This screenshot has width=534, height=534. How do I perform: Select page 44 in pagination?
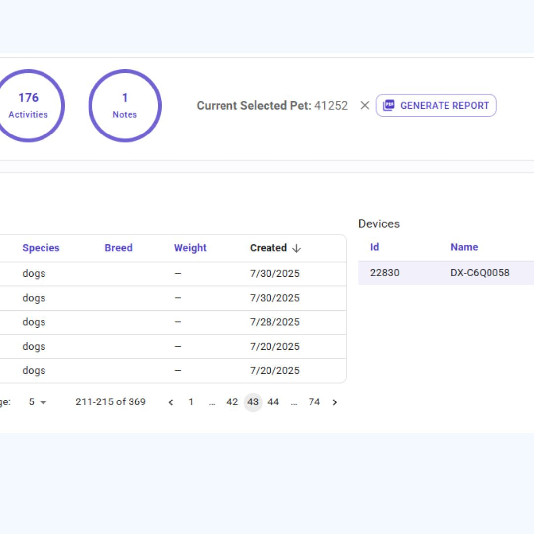[x=273, y=402]
